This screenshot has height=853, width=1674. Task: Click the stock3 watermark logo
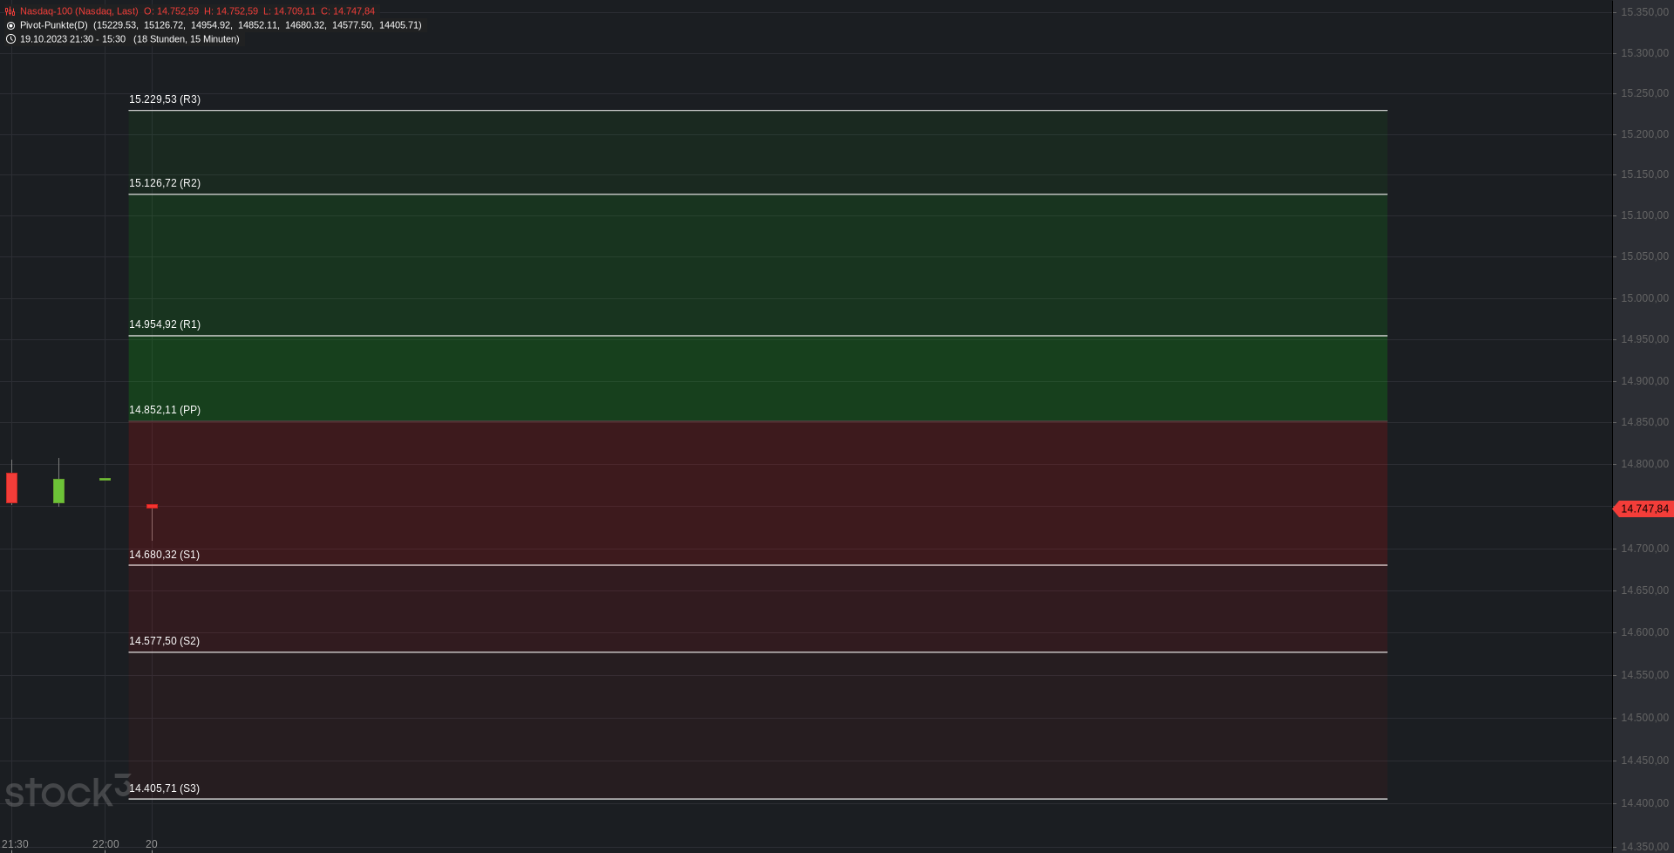coord(67,791)
